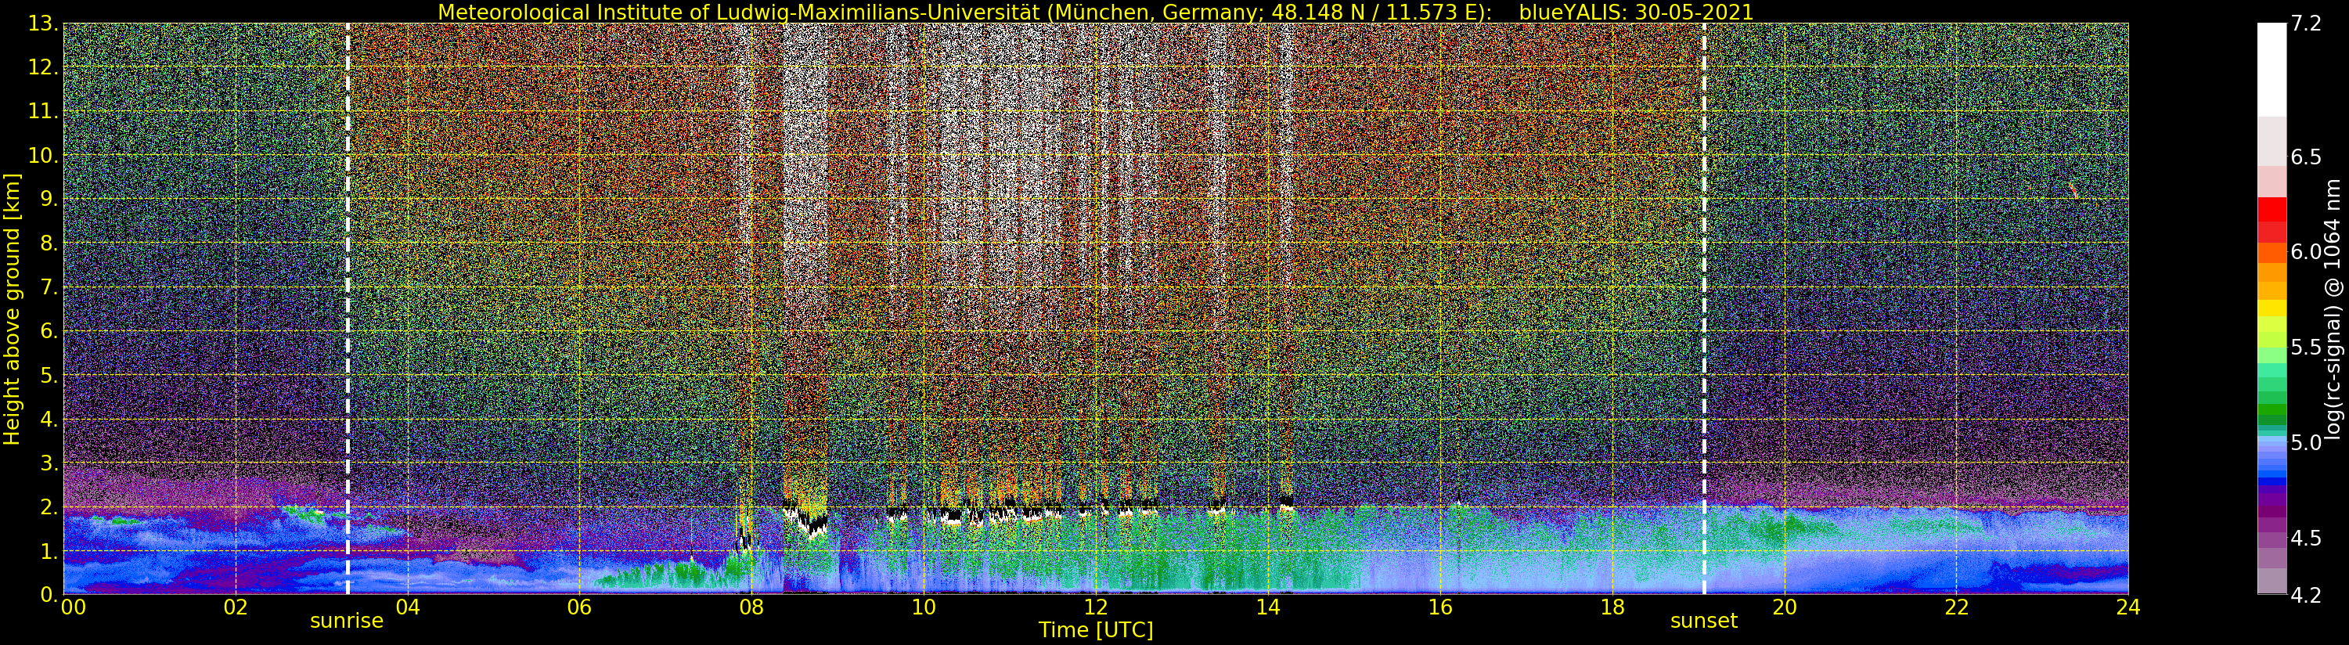Image resolution: width=2349 pixels, height=645 pixels.
Task: Click the 'sunrise' text label
Action: click(x=347, y=622)
